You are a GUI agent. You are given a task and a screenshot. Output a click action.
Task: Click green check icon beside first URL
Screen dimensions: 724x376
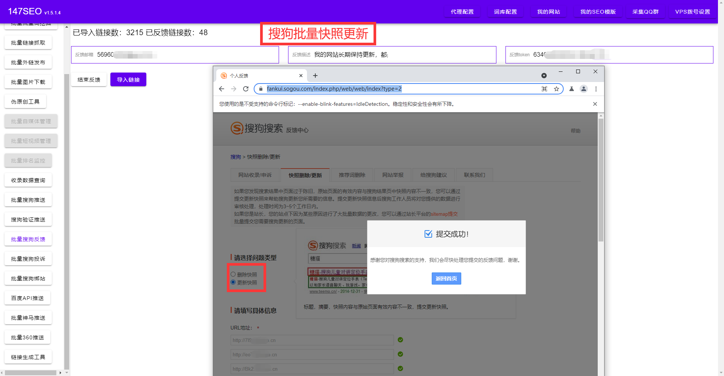click(400, 340)
